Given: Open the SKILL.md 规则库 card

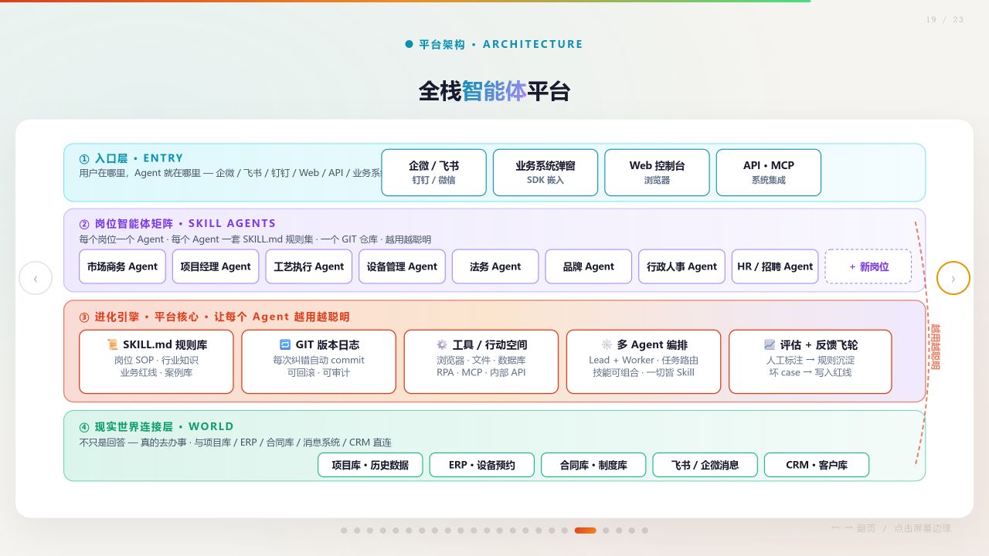Looking at the screenshot, I should pyautogui.click(x=156, y=362).
